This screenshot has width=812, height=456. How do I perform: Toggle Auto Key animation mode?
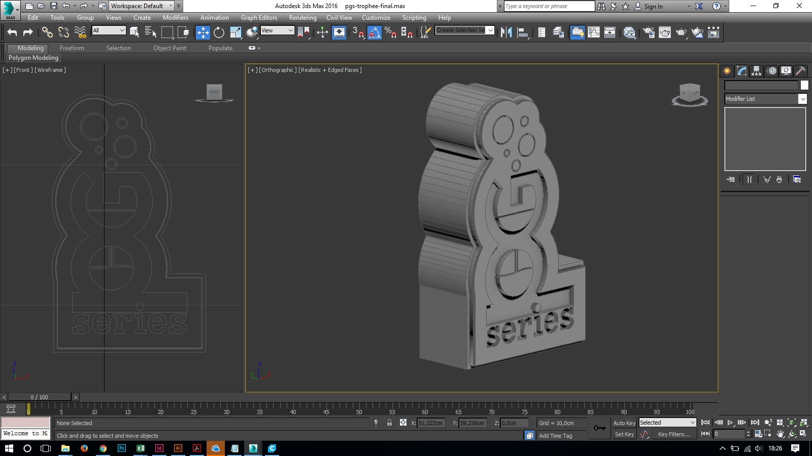click(624, 423)
